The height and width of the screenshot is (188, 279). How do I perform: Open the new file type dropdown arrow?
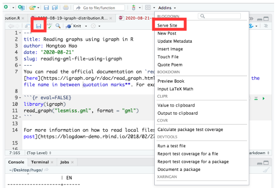click(x=13, y=8)
